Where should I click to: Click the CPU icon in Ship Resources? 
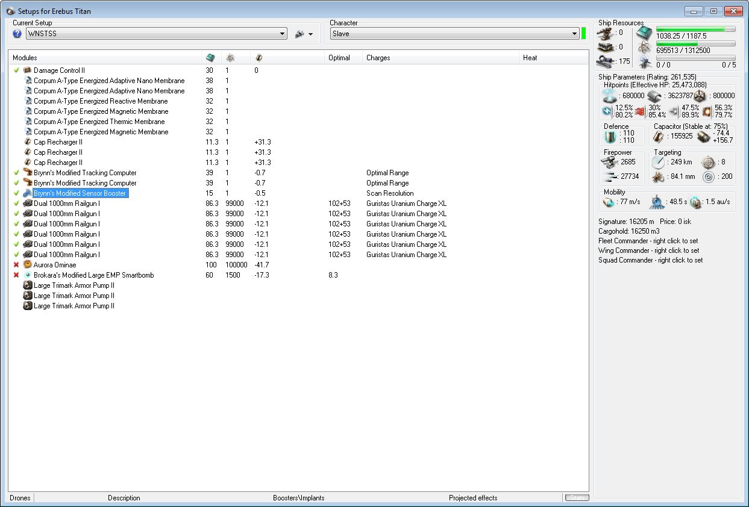[x=644, y=33]
